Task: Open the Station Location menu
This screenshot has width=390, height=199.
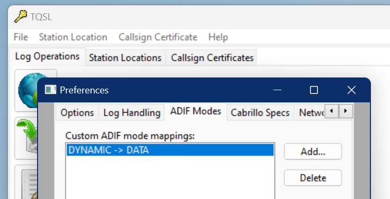Action: coord(73,37)
